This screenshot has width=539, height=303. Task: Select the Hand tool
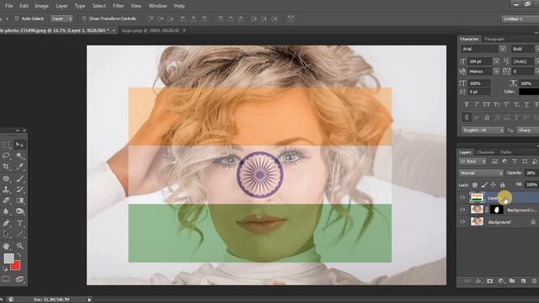(x=6, y=246)
